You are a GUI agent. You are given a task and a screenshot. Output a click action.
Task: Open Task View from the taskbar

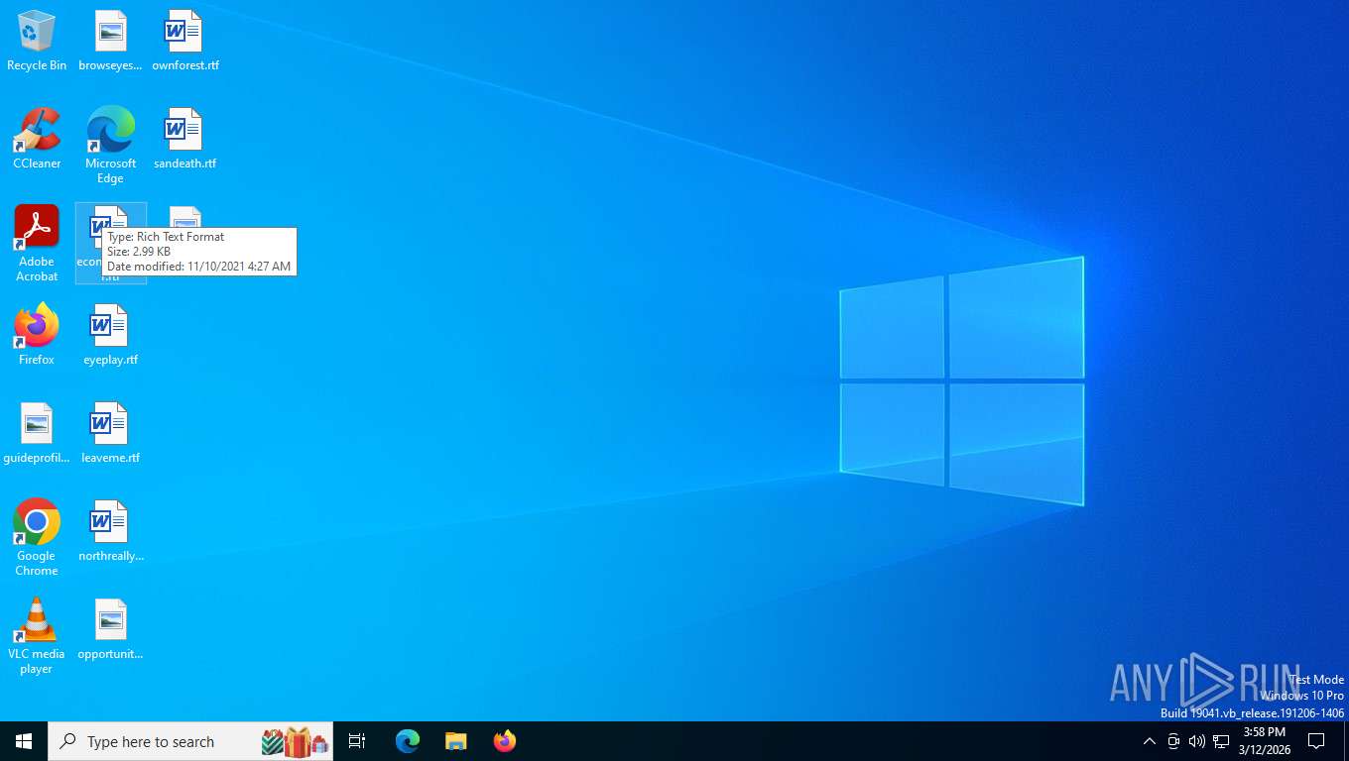tap(357, 741)
